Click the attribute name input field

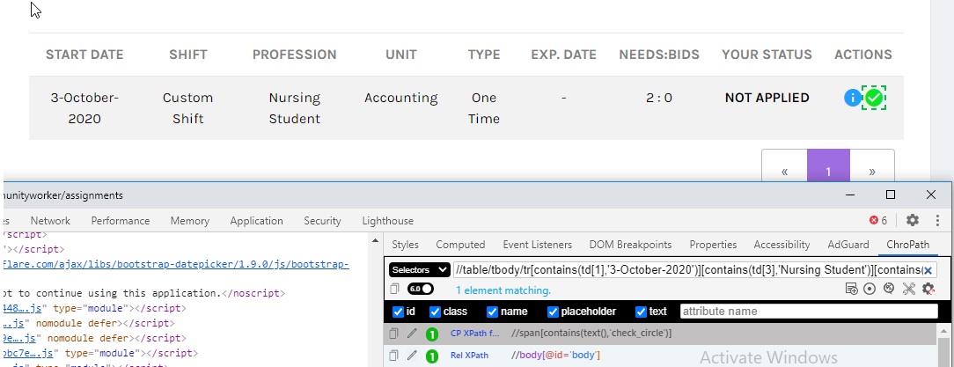(x=809, y=312)
